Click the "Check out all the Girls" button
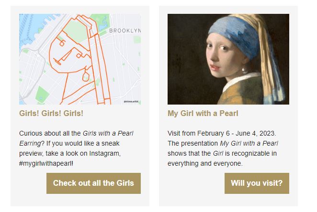 tap(93, 183)
